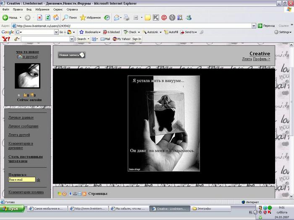
Task: Open the Избранное menu in menu bar
Action: [42, 9]
